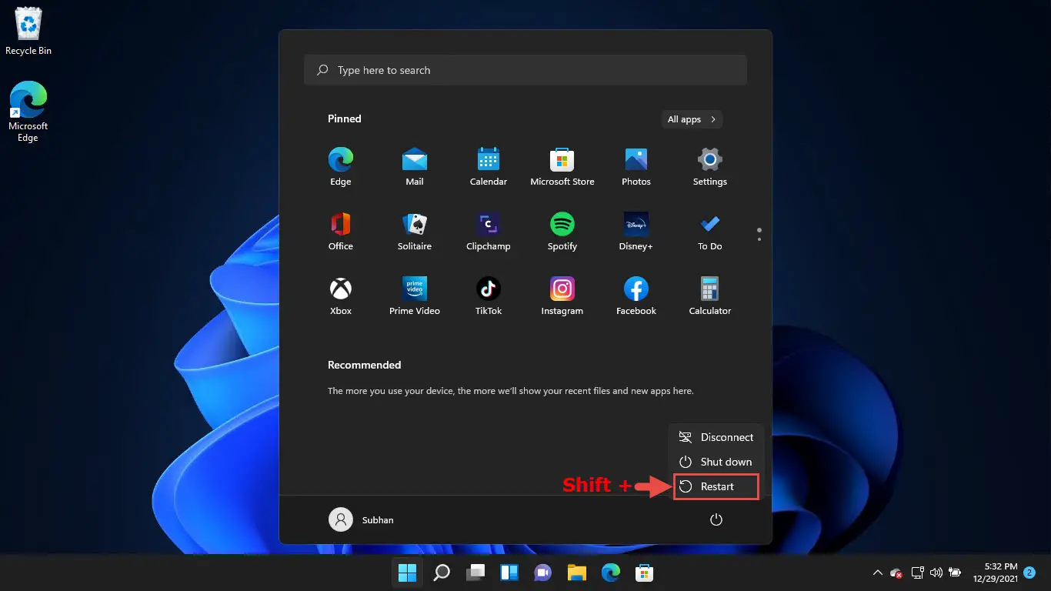Open the Instagram app
The image size is (1051, 591).
(562, 296)
